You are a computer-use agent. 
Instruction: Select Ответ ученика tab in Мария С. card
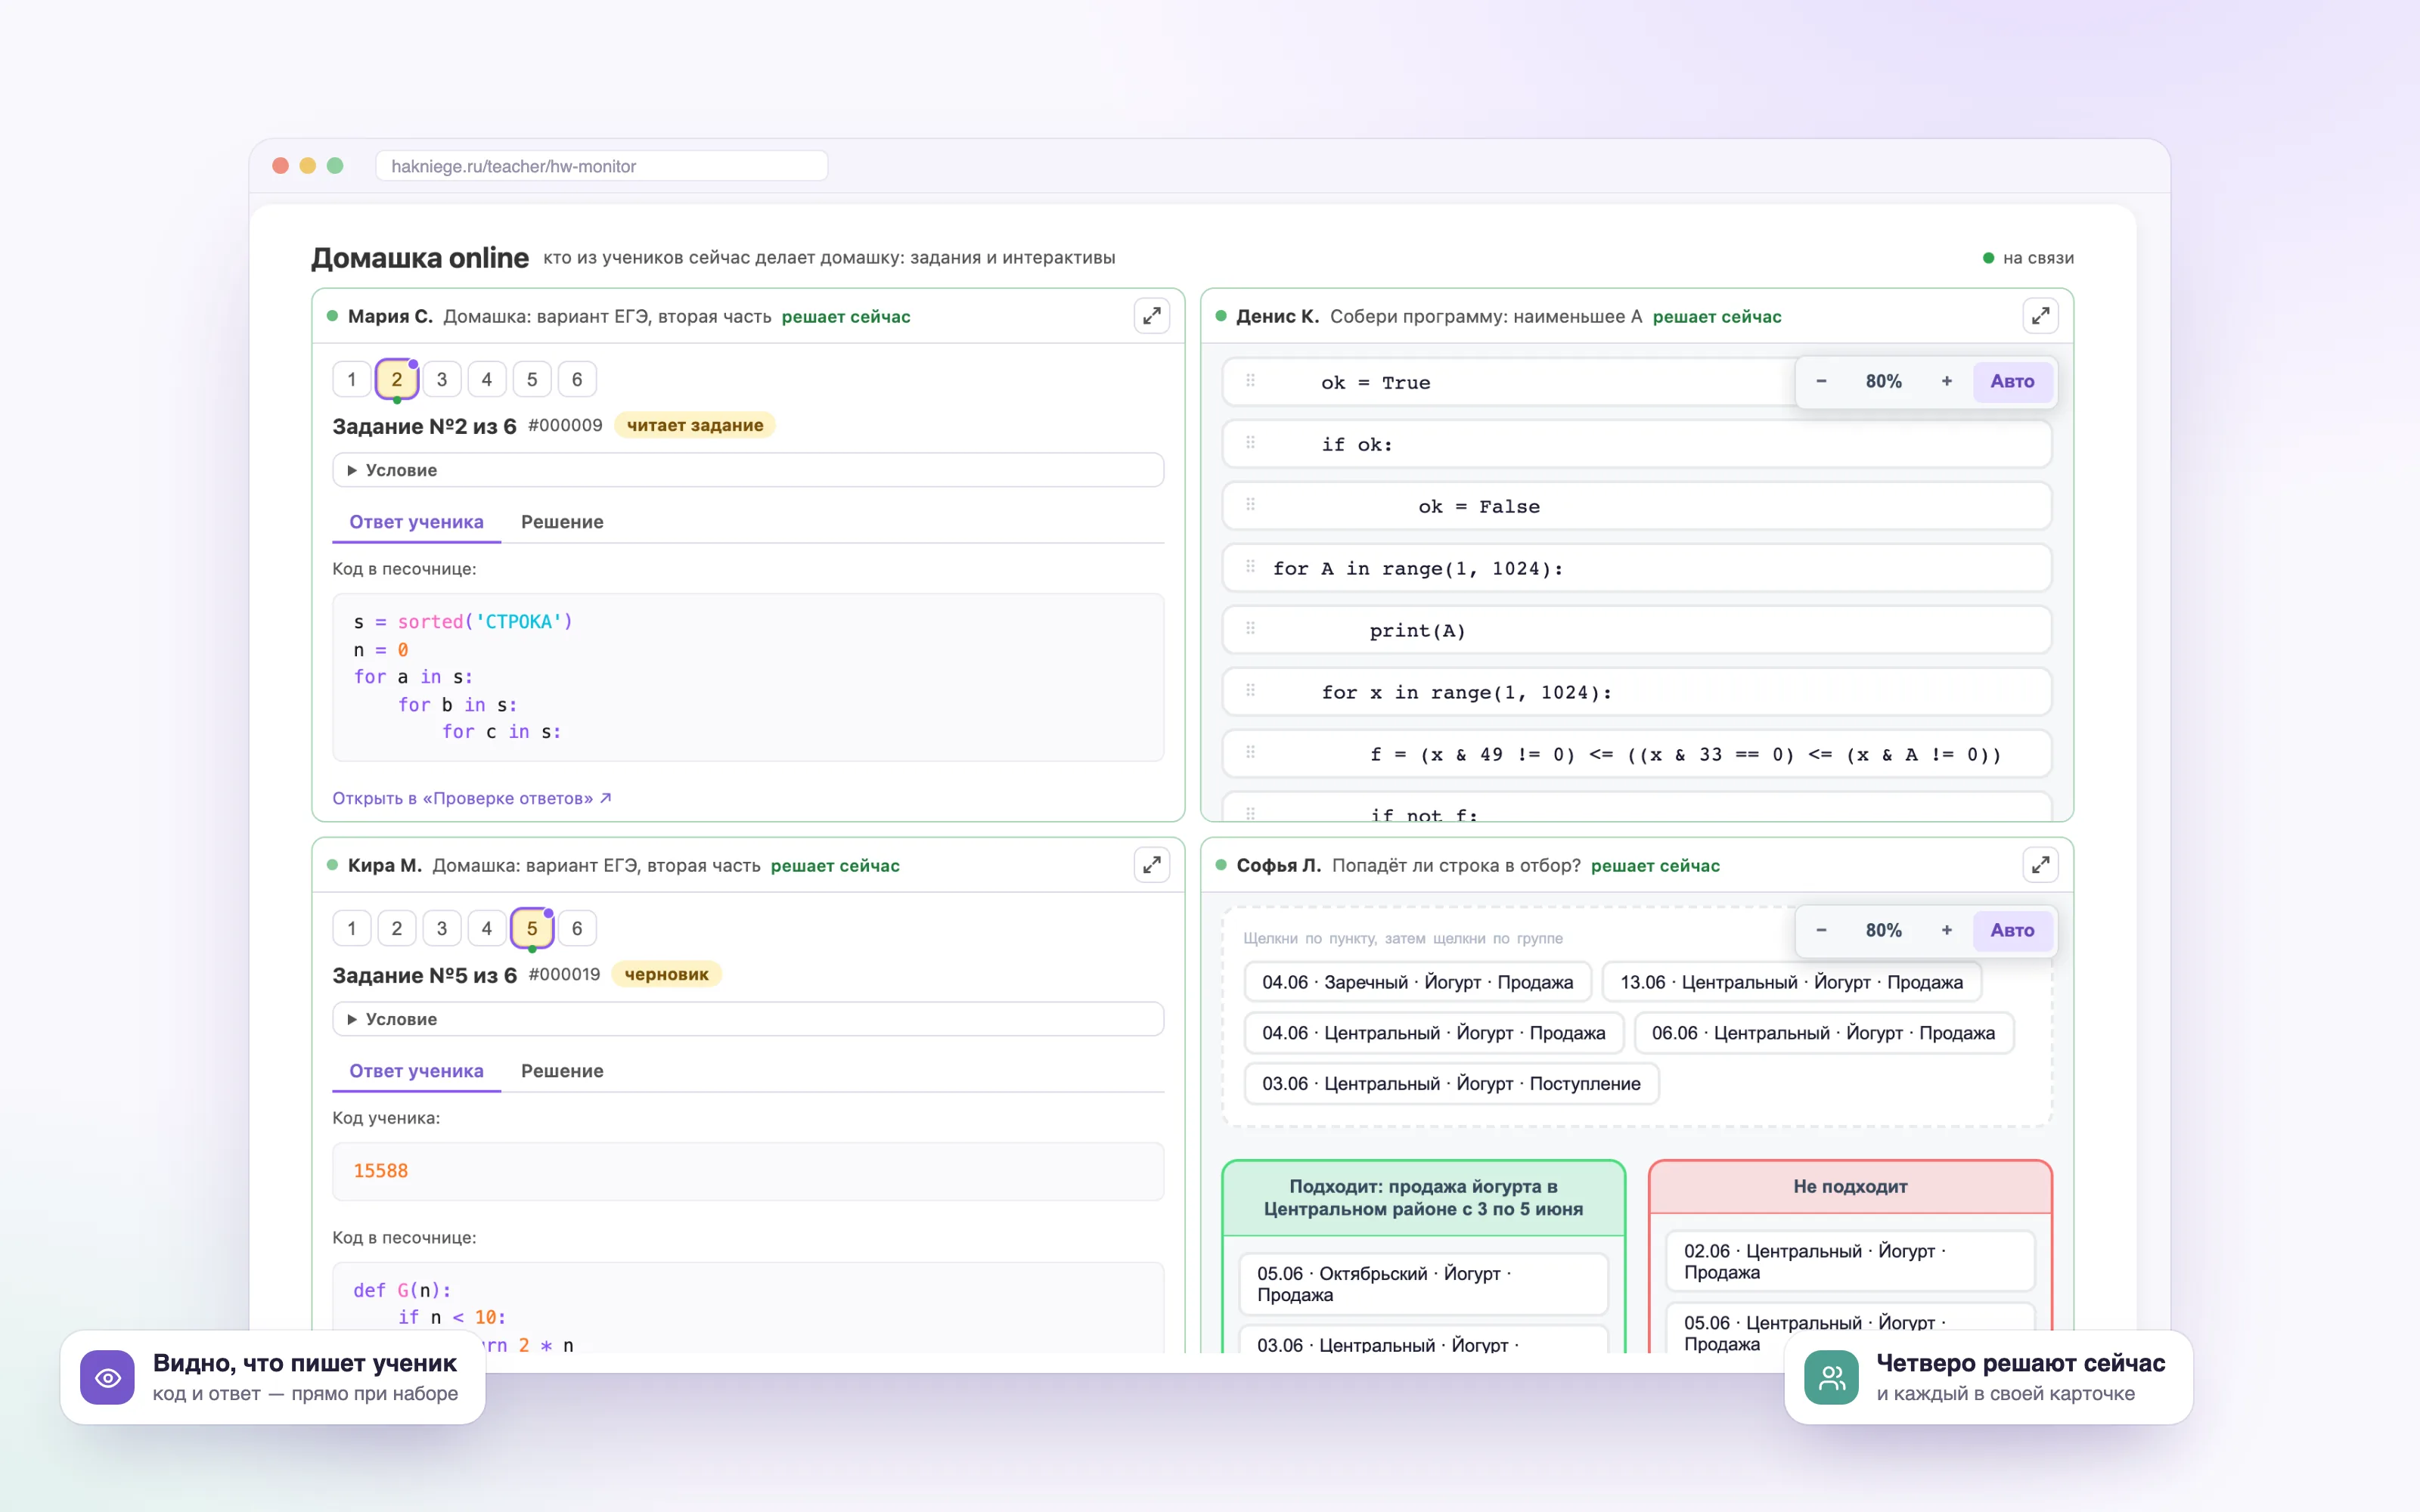(416, 522)
